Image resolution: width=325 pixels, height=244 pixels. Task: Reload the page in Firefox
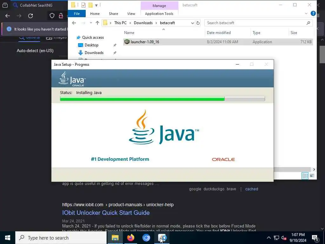(x=30, y=16)
